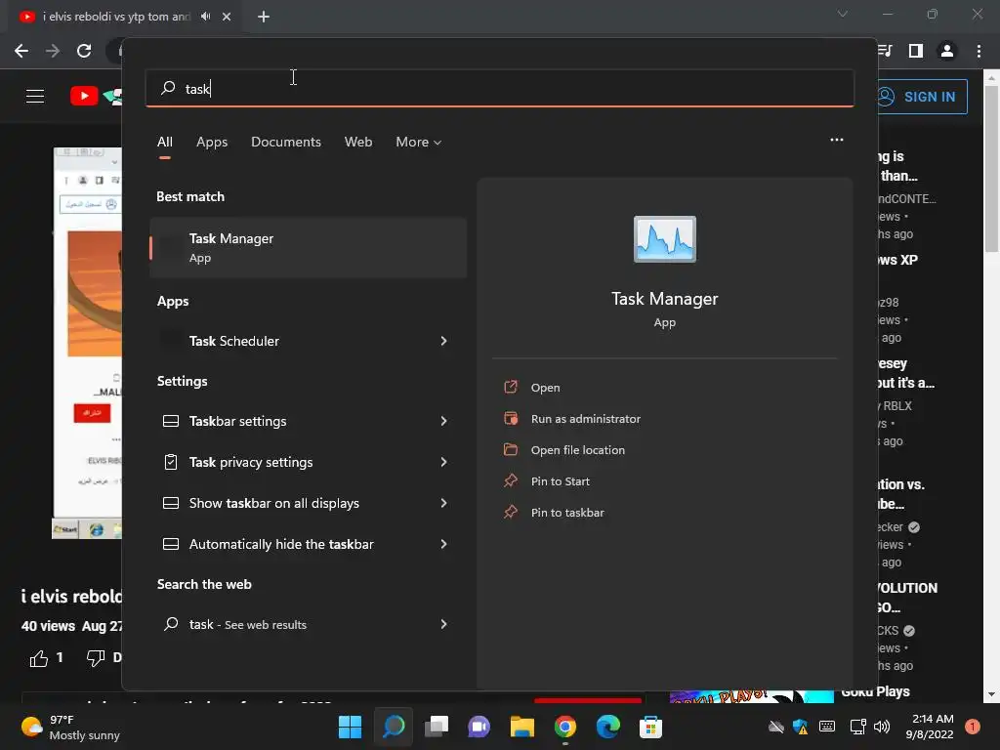Open Windows Start menu
The width and height of the screenshot is (1000, 750).
click(x=350, y=727)
